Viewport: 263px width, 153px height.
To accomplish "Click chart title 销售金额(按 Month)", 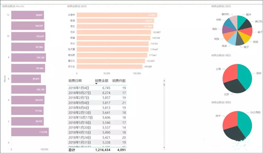I will pyautogui.click(x=13, y=6).
